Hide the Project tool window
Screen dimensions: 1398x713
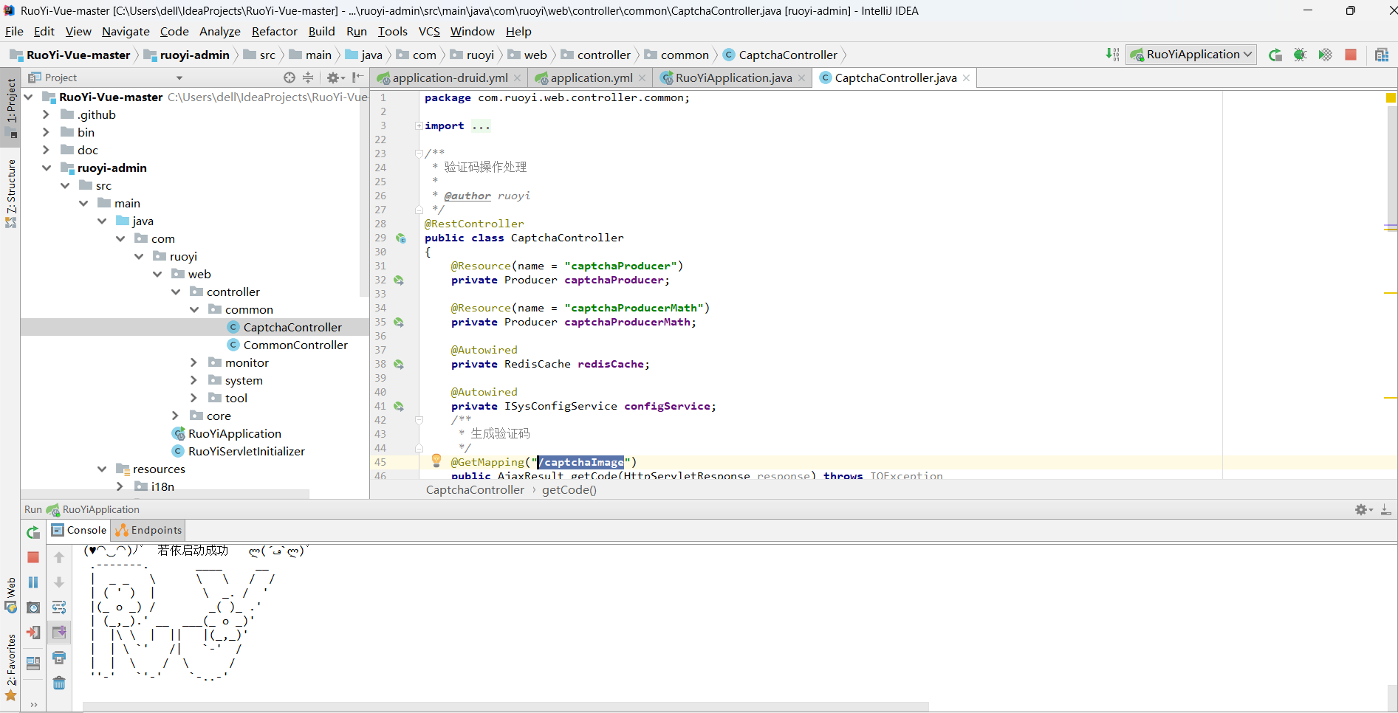coord(358,77)
